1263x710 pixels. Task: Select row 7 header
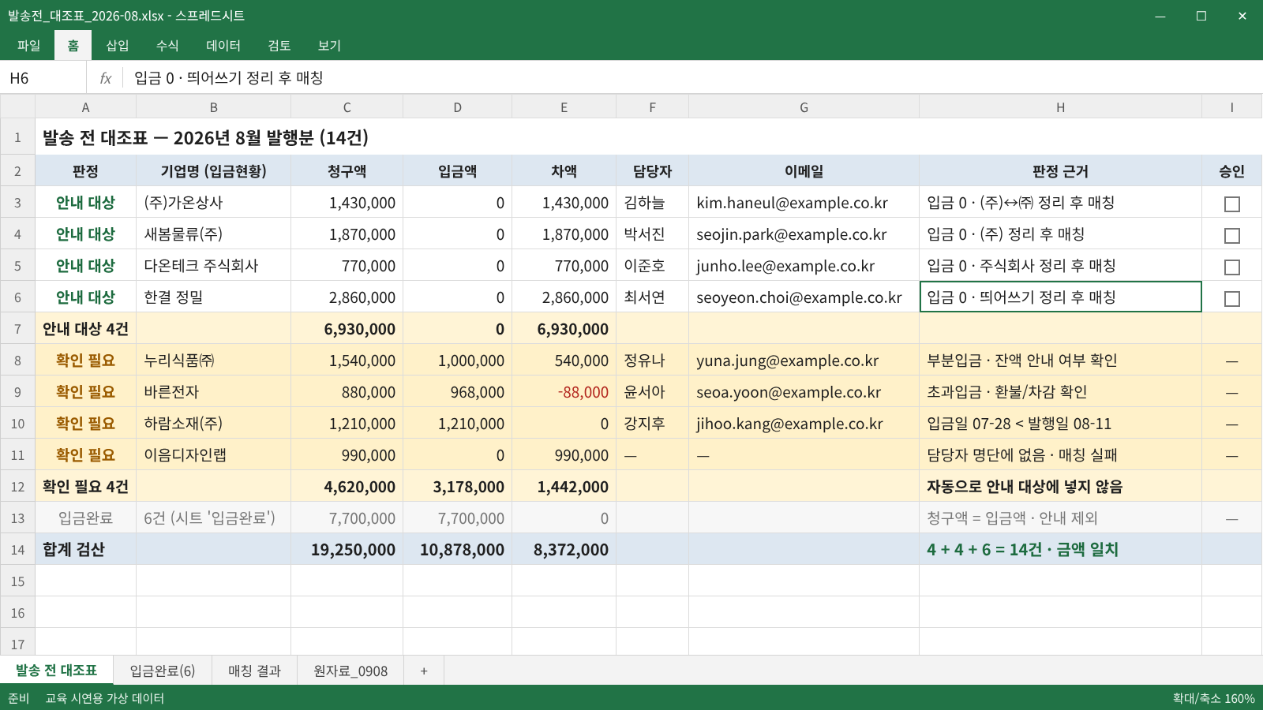tap(17, 329)
